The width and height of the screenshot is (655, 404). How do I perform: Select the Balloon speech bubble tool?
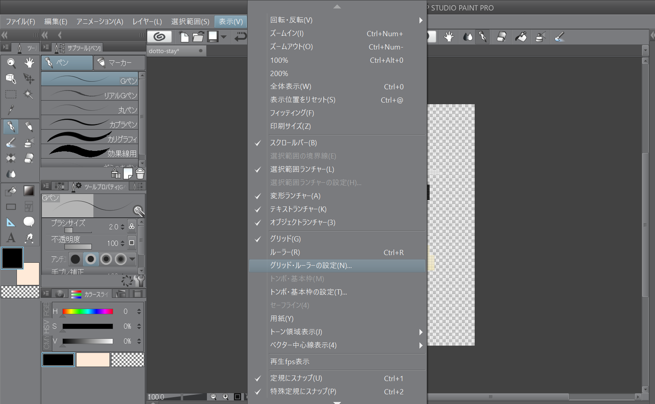coord(29,222)
